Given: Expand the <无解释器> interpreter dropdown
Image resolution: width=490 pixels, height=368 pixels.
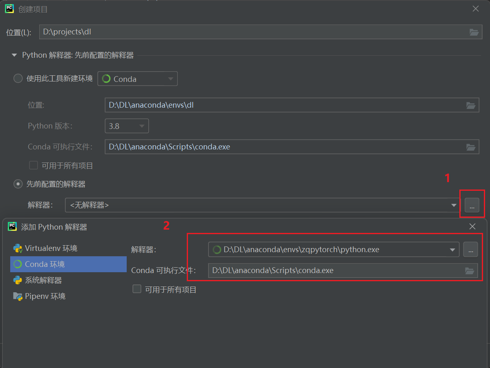Looking at the screenshot, I should (454, 205).
